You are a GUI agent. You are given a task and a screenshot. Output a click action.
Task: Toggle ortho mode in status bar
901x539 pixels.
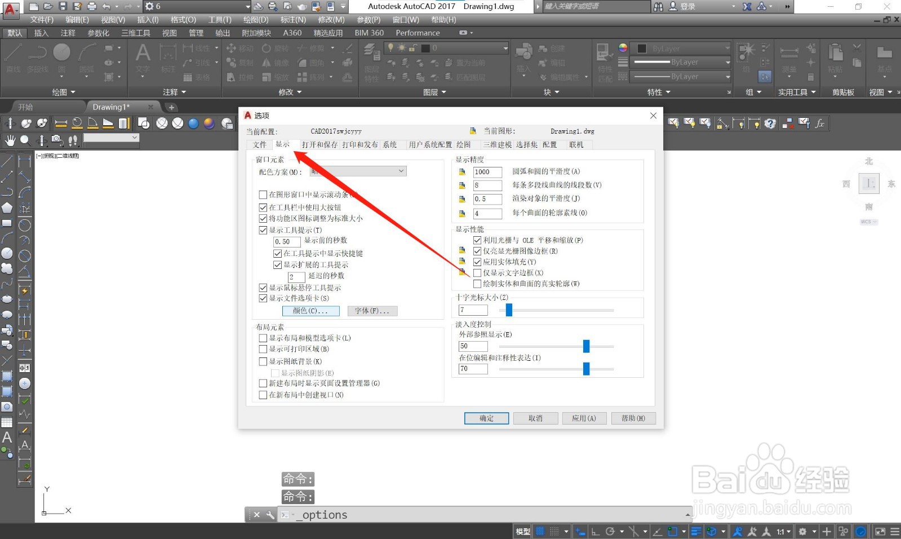596,531
